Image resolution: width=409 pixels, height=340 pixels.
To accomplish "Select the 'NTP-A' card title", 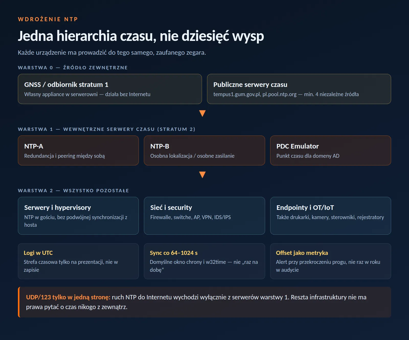I will 34,146.
